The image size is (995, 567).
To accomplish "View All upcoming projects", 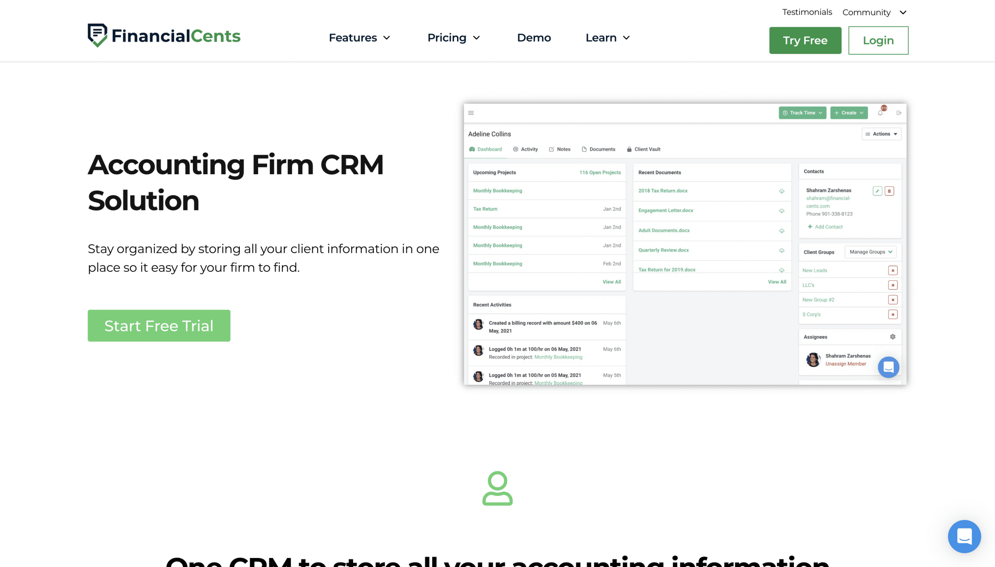I will pyautogui.click(x=612, y=282).
